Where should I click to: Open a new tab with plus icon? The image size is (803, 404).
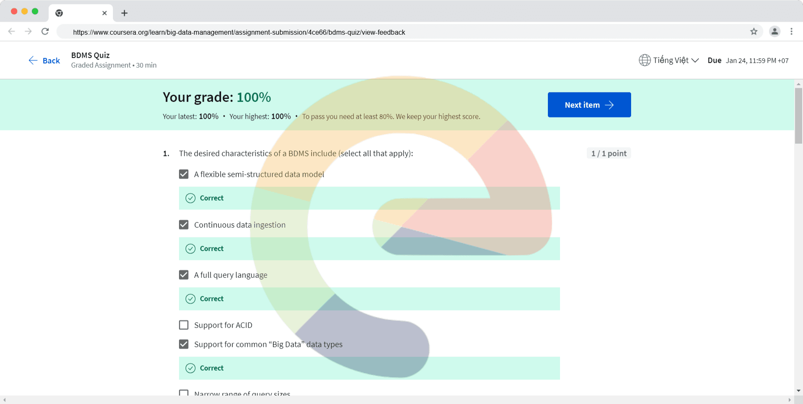pos(124,13)
